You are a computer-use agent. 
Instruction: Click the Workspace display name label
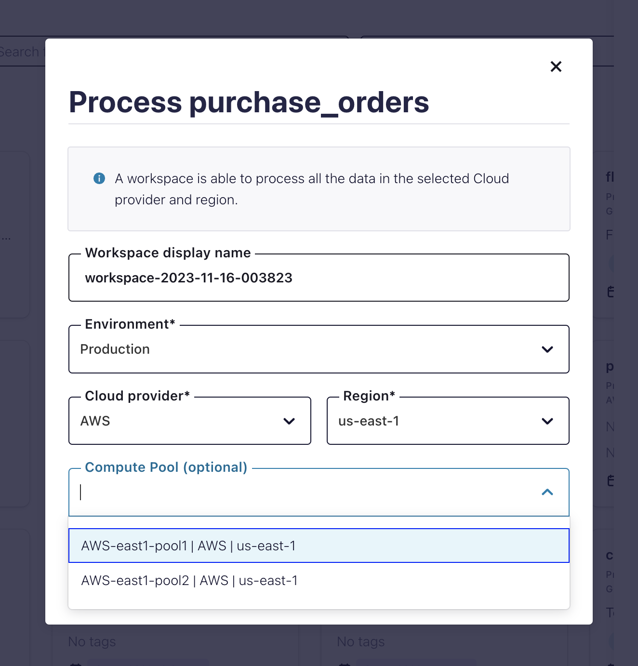[168, 253]
